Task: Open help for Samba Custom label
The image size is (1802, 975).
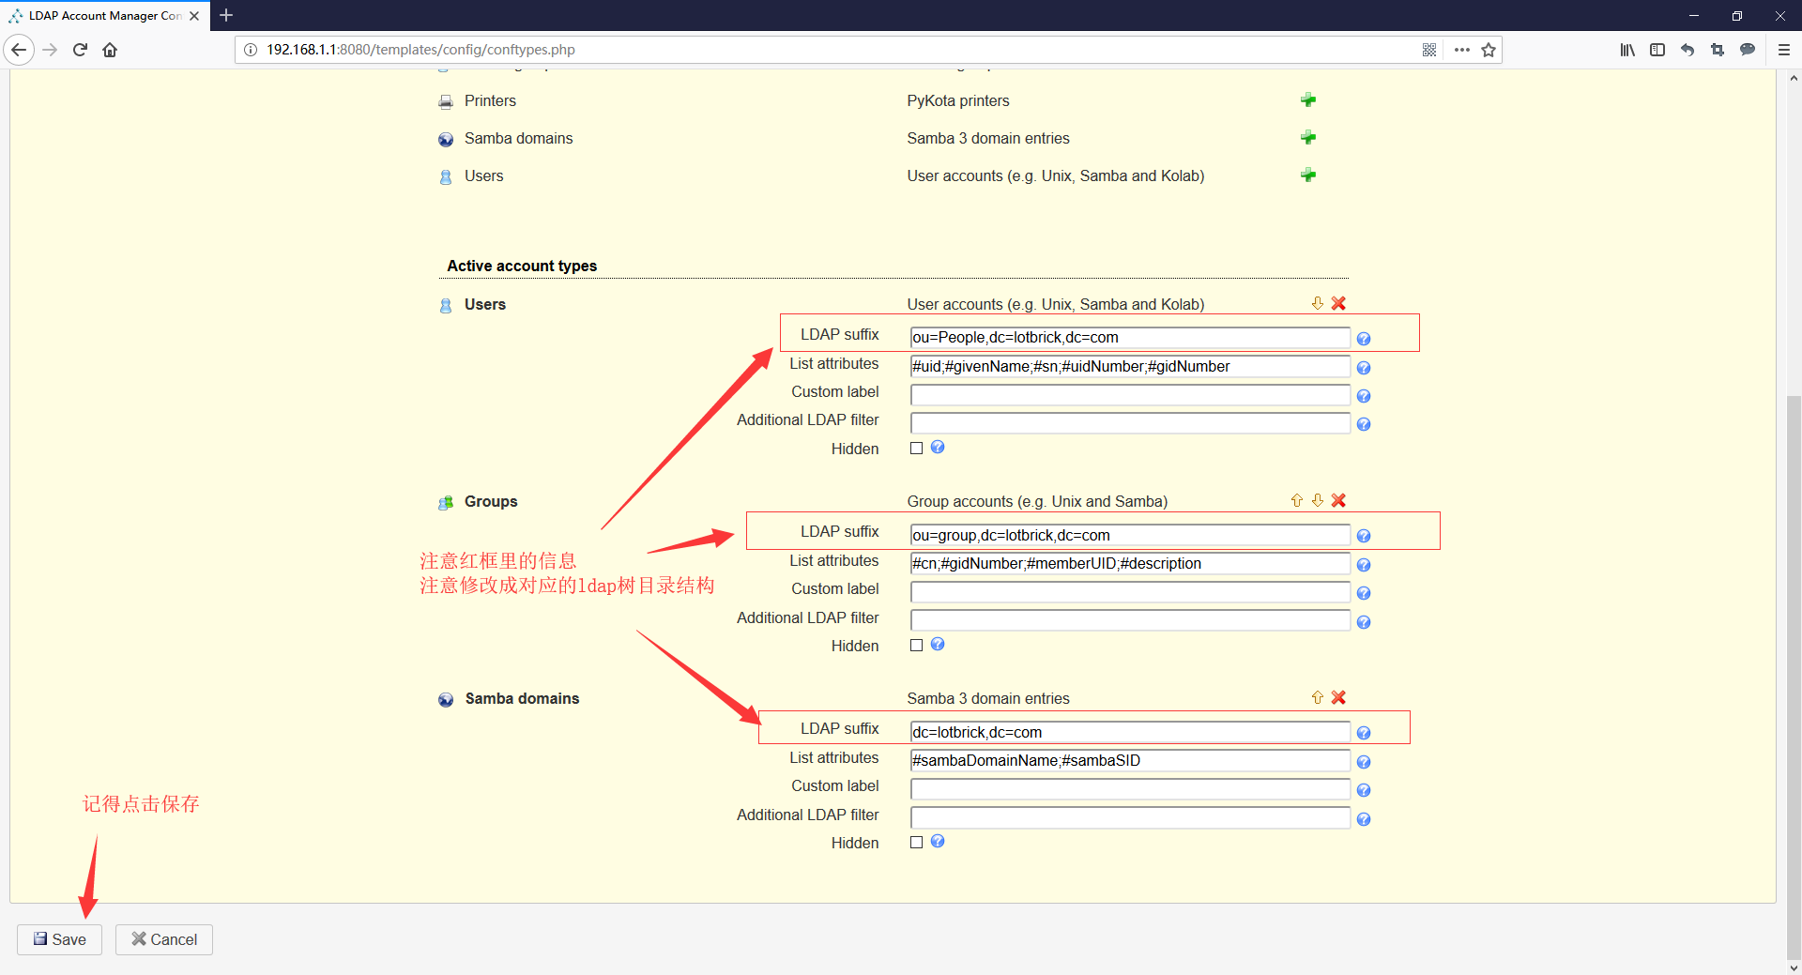Action: tap(1364, 790)
